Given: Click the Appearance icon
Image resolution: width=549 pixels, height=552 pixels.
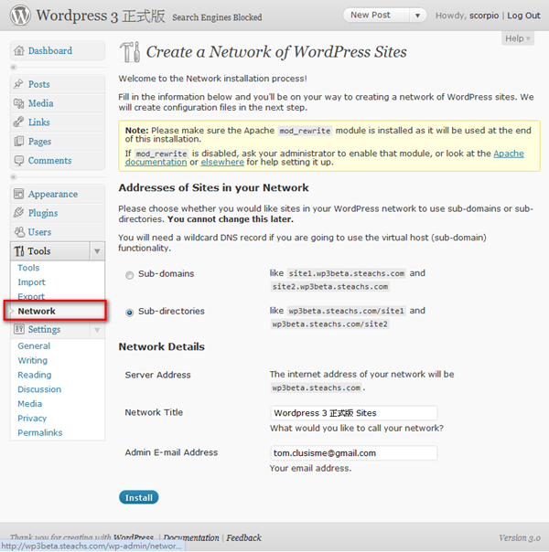Looking at the screenshot, I should 18,194.
